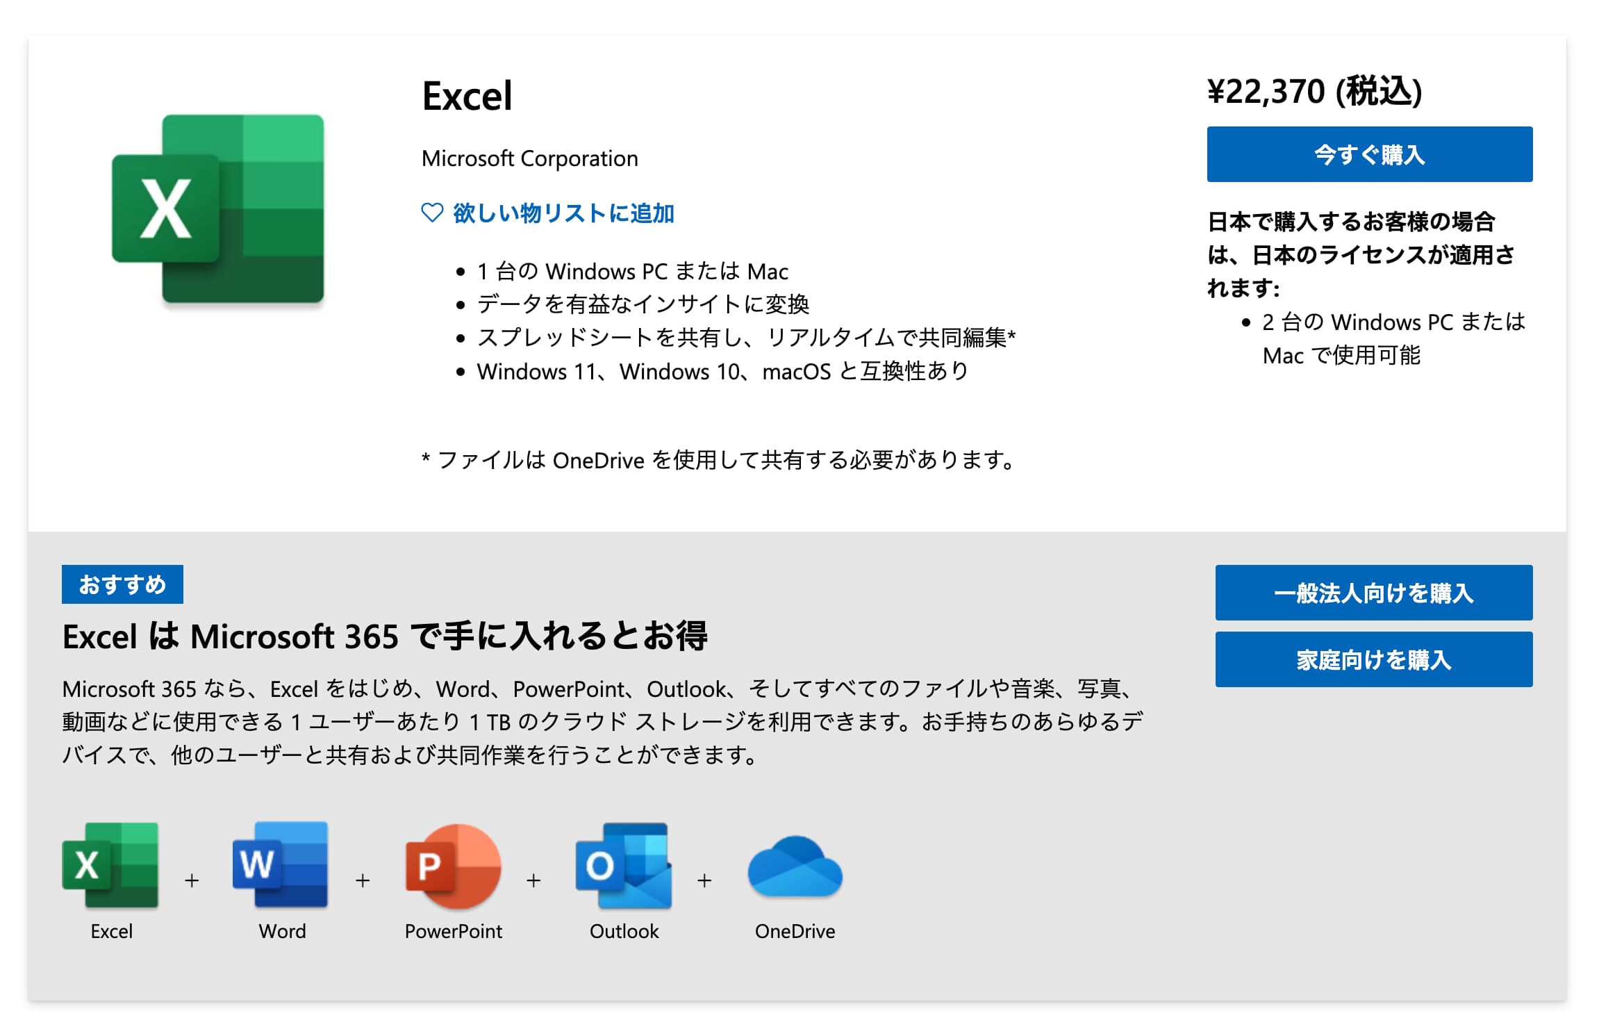This screenshot has width=1599, height=1020.
Task: Click the ¥22,370 (税込) price text
Action: pyautogui.click(x=1314, y=91)
